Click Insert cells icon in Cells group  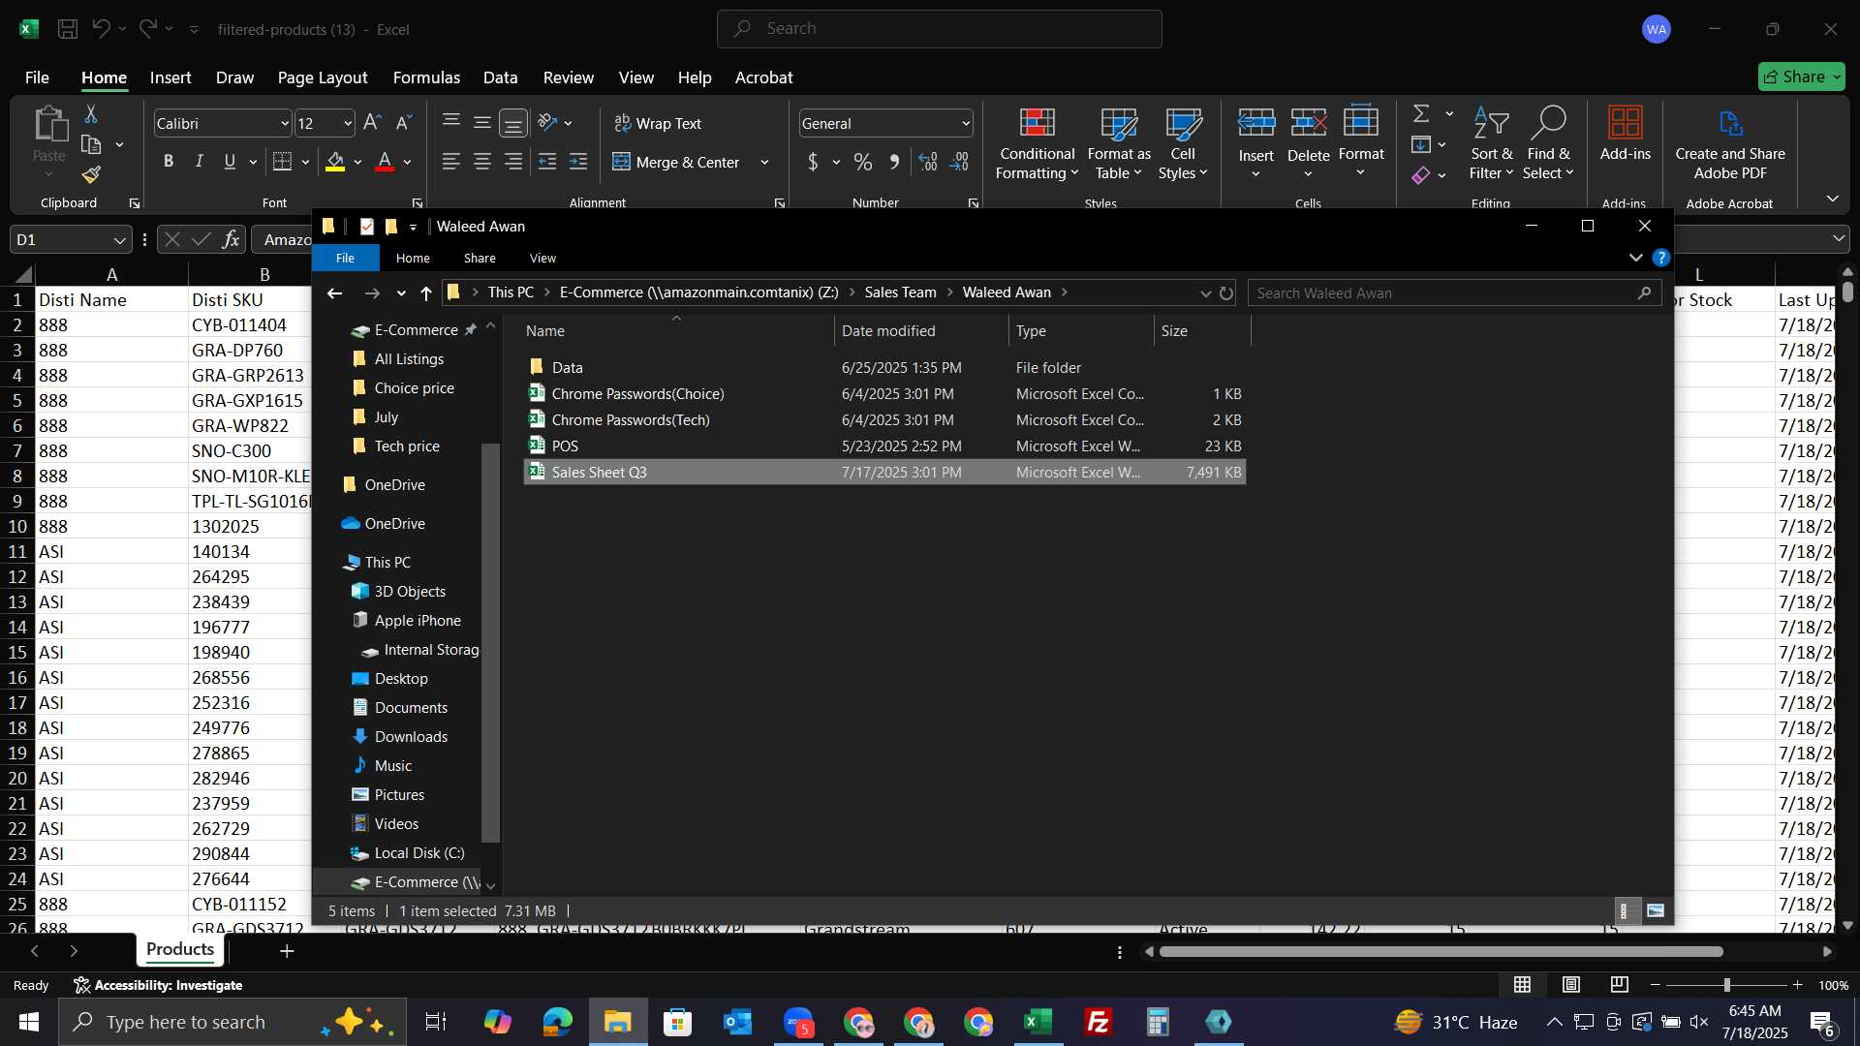1256,123
